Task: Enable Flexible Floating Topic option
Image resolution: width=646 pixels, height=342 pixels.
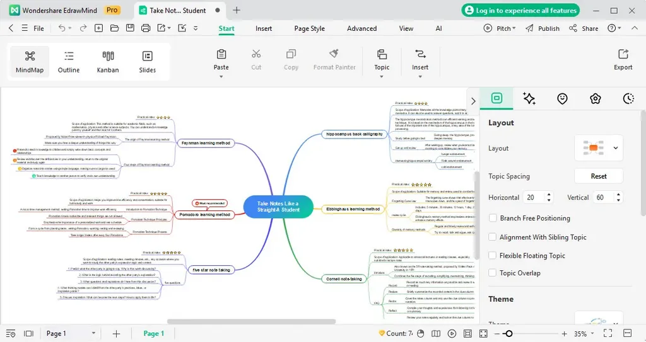Action: [x=492, y=255]
